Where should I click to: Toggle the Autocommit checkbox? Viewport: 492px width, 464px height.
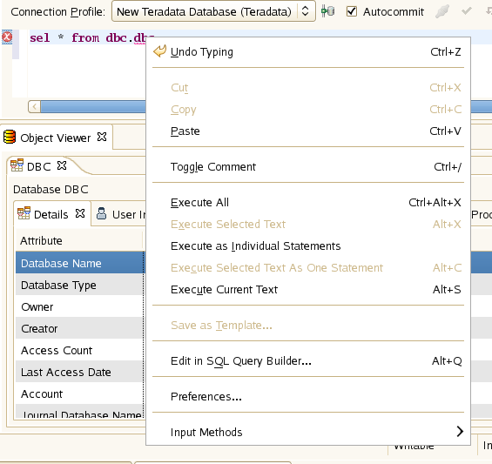tap(352, 11)
